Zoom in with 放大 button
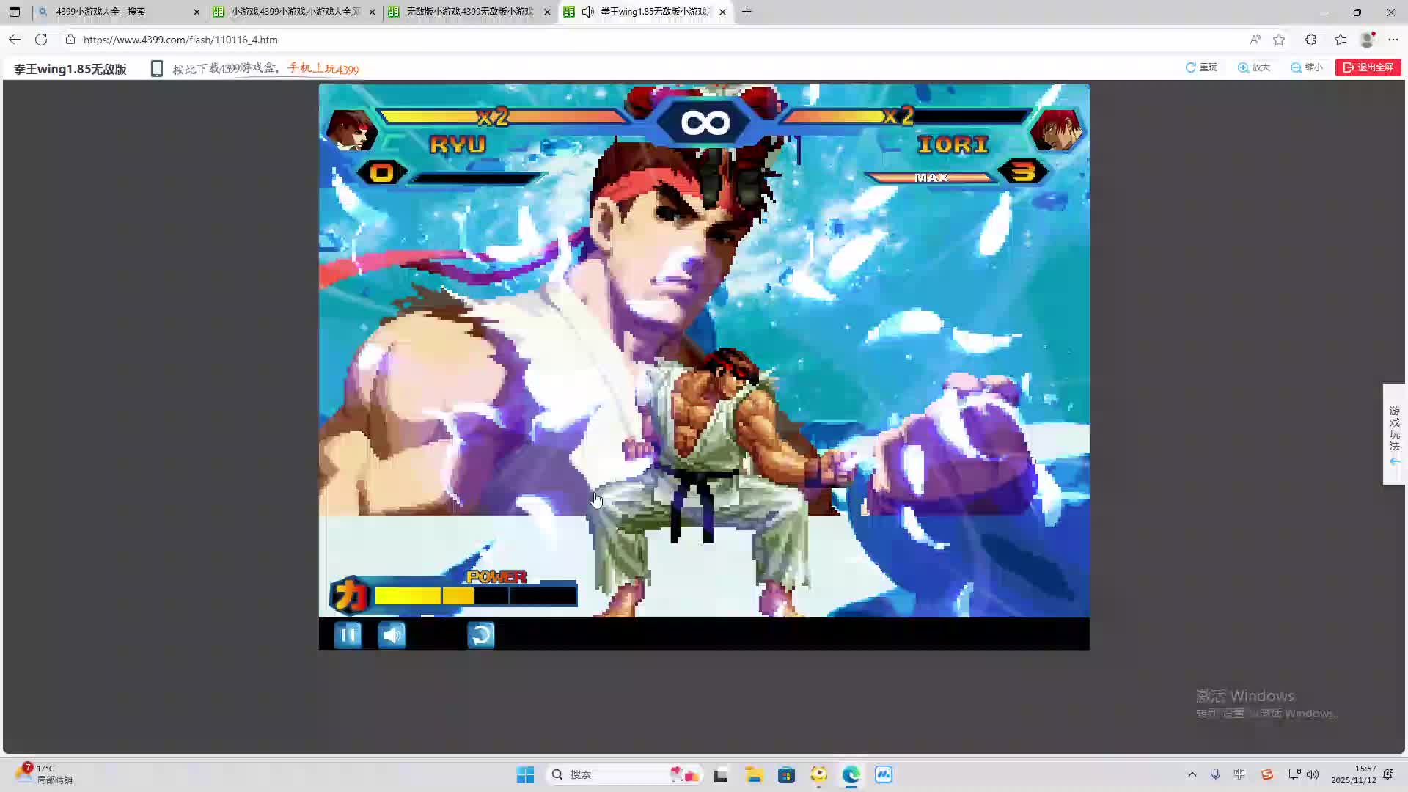Image resolution: width=1408 pixels, height=792 pixels. tap(1254, 67)
